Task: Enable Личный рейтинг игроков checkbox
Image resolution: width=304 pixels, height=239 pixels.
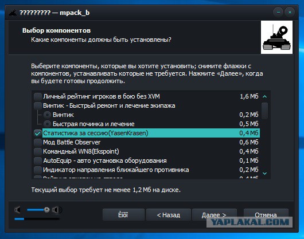Action: [38, 96]
